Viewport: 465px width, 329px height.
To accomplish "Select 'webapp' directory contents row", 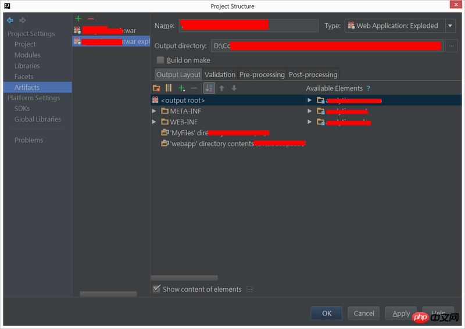I will coord(228,144).
